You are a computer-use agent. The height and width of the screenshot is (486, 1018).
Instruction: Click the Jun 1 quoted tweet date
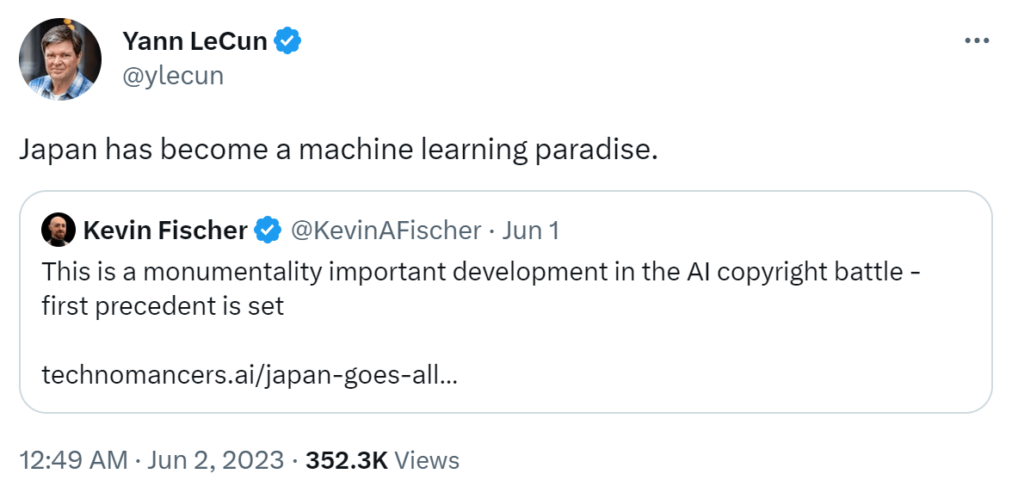[531, 231]
